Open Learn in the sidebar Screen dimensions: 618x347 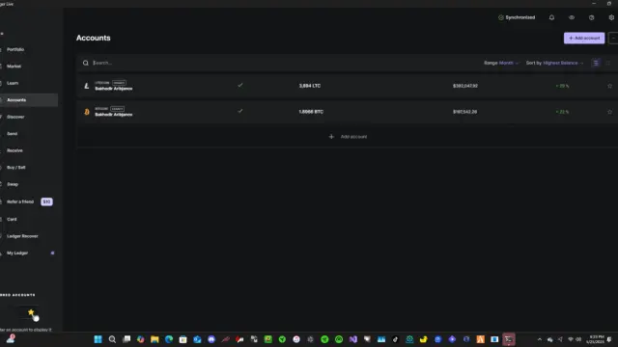(13, 83)
